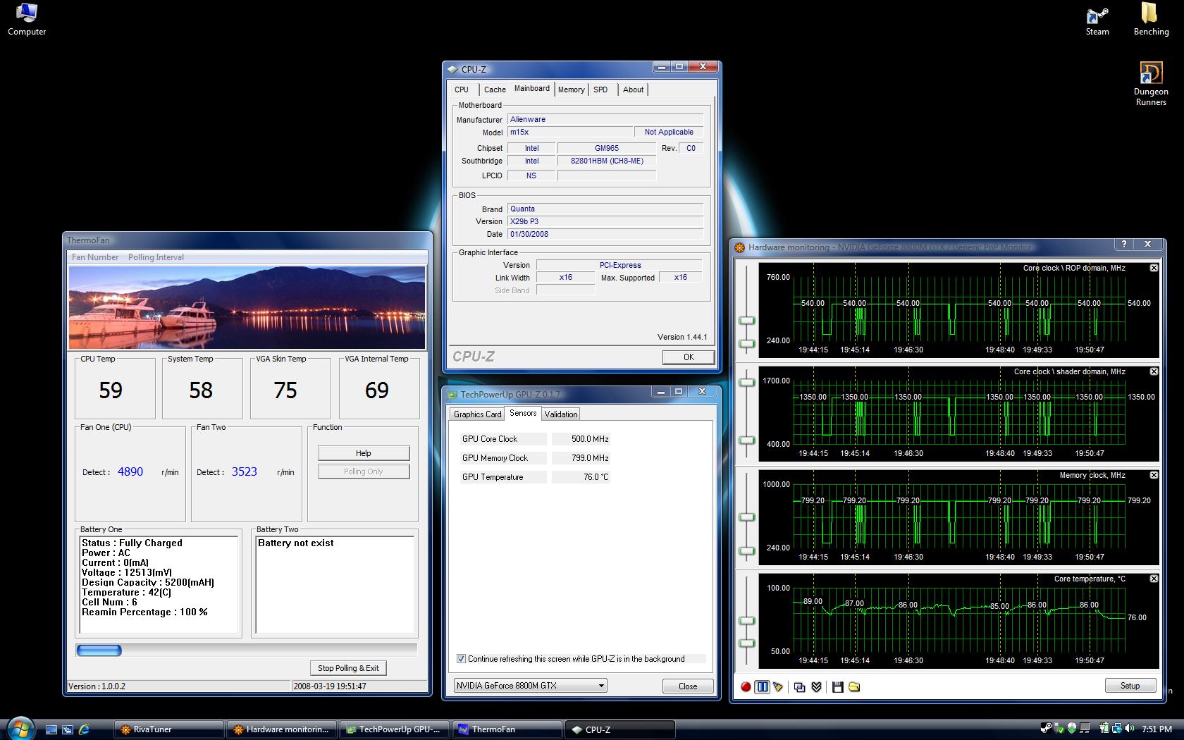Click the Manufacturer field showing Alienware
The image size is (1184, 740).
605,119
